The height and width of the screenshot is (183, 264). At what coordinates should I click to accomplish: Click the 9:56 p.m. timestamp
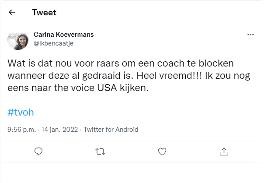pyautogui.click(x=22, y=130)
